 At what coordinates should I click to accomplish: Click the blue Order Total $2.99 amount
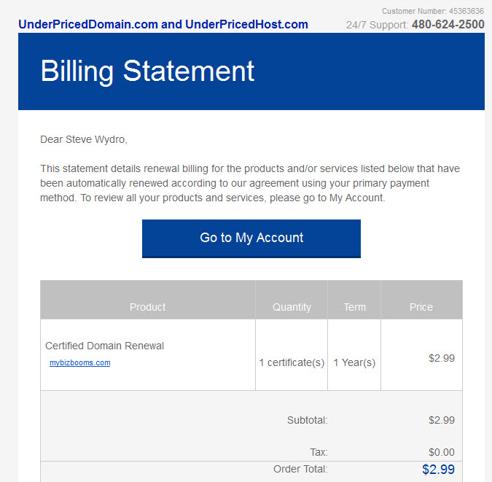(438, 470)
